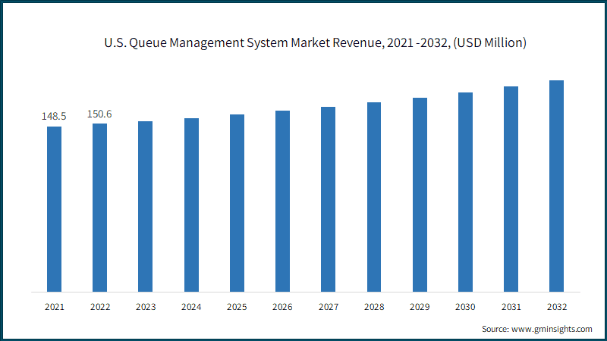This screenshot has height=341, width=607.
Task: Select the 2029 axis label
Action: [x=420, y=307]
